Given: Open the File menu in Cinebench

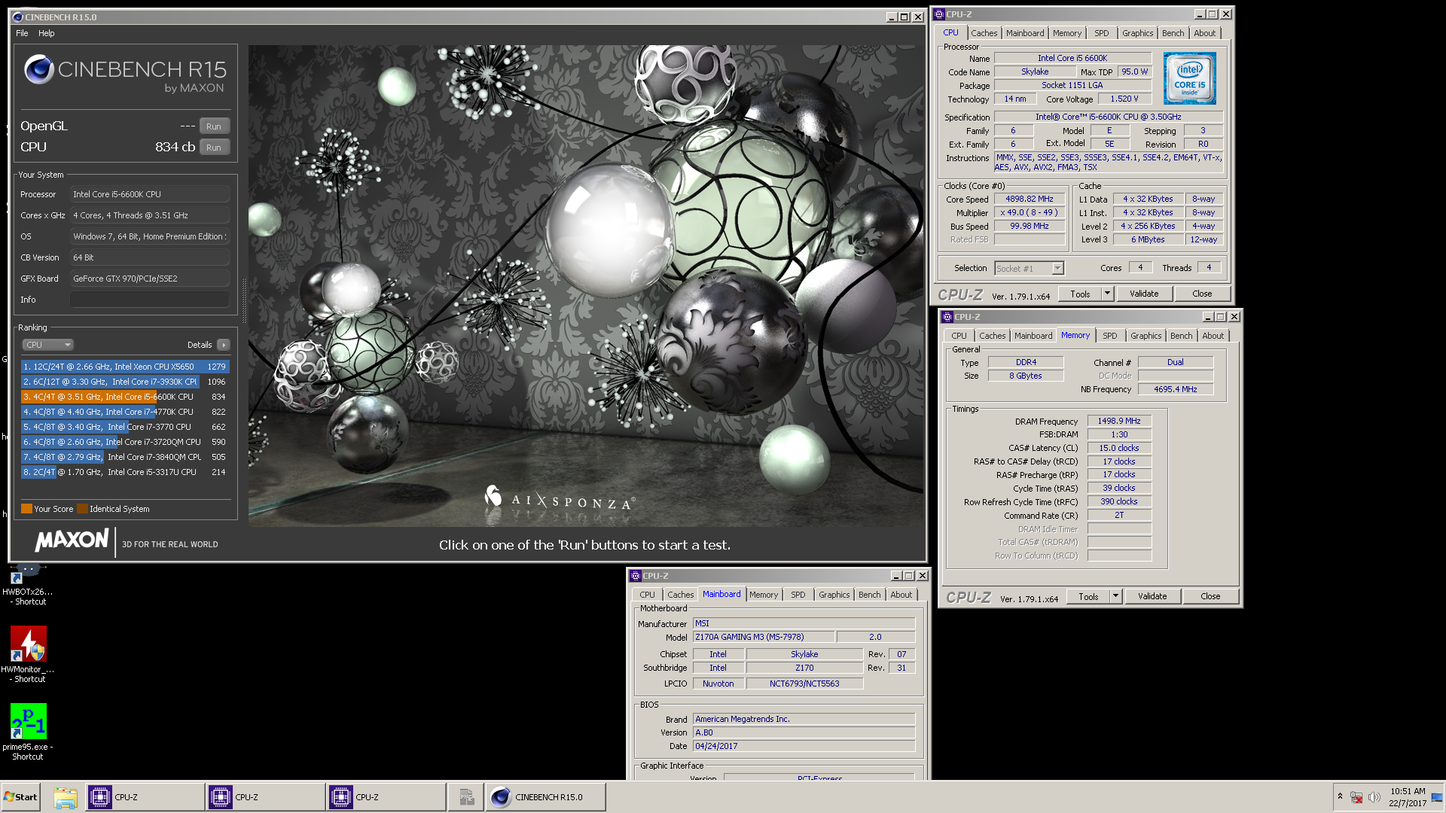Looking at the screenshot, I should coord(22,33).
